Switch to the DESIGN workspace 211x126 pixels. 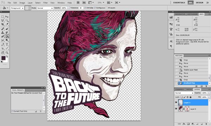[199, 3]
